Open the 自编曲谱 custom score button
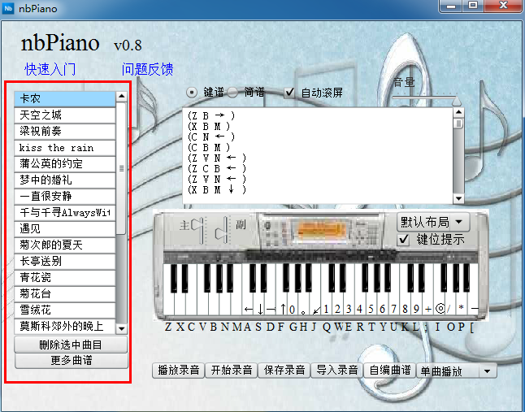The height and width of the screenshot is (412, 525). pos(390,371)
